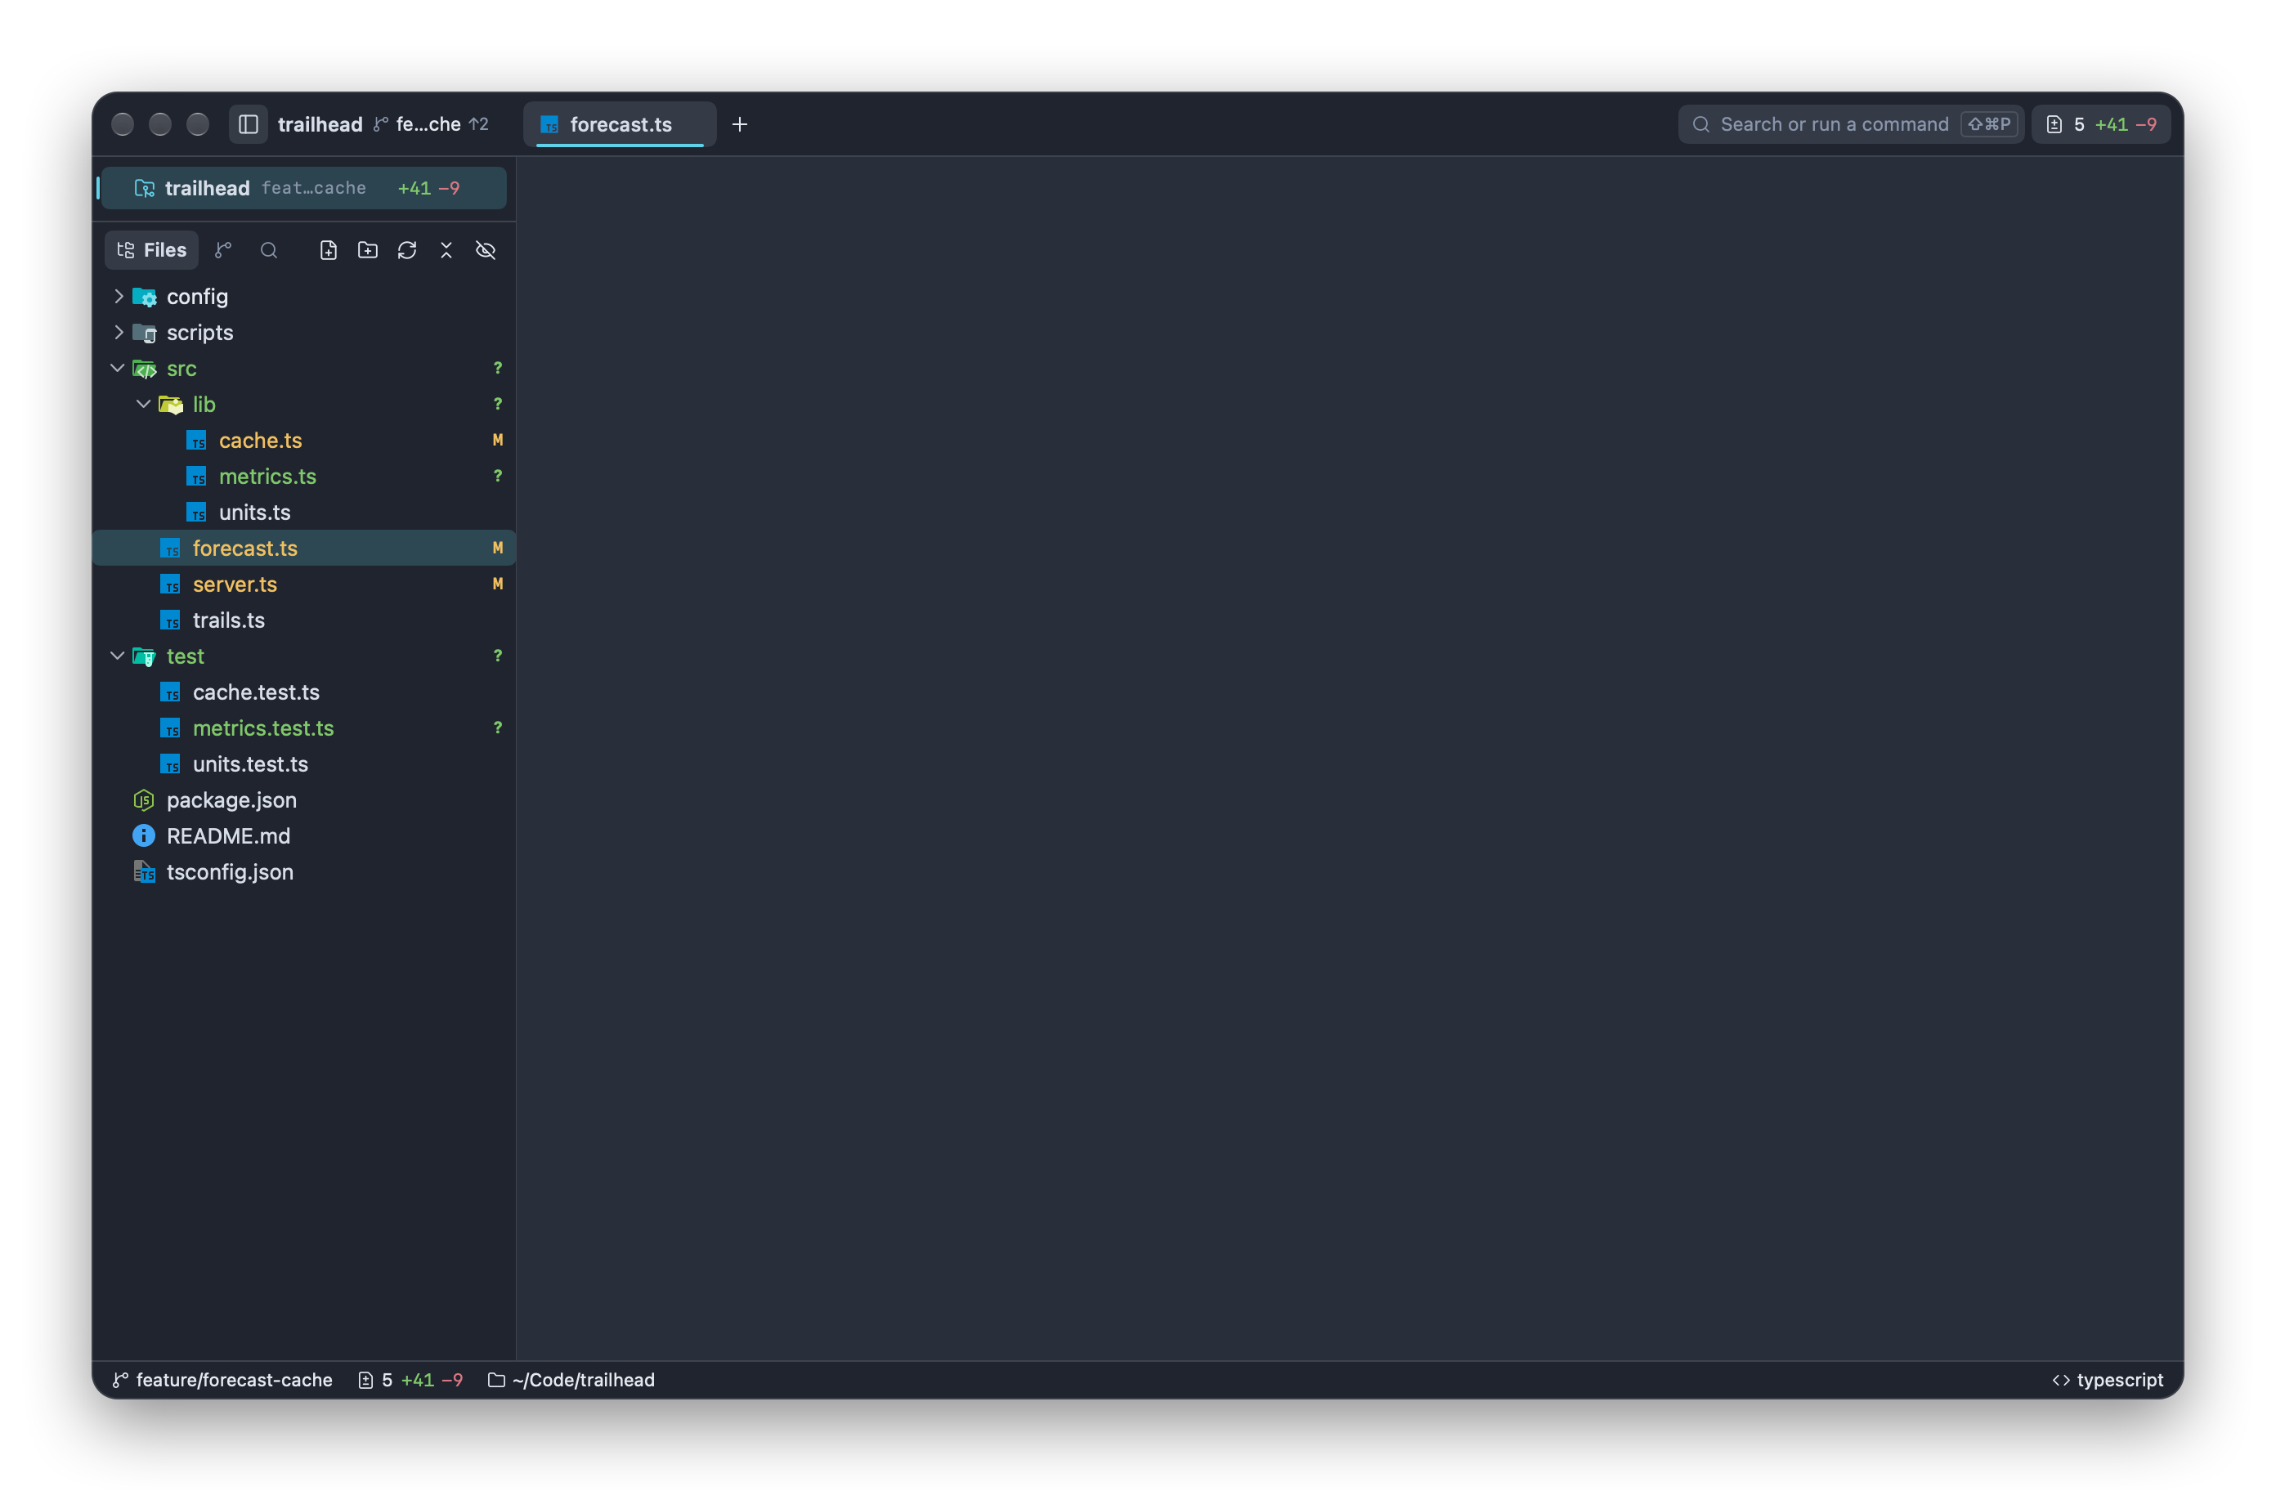The image size is (2276, 1491).
Task: Click the ~/Code/trailhead path in status bar
Action: tap(571, 1380)
